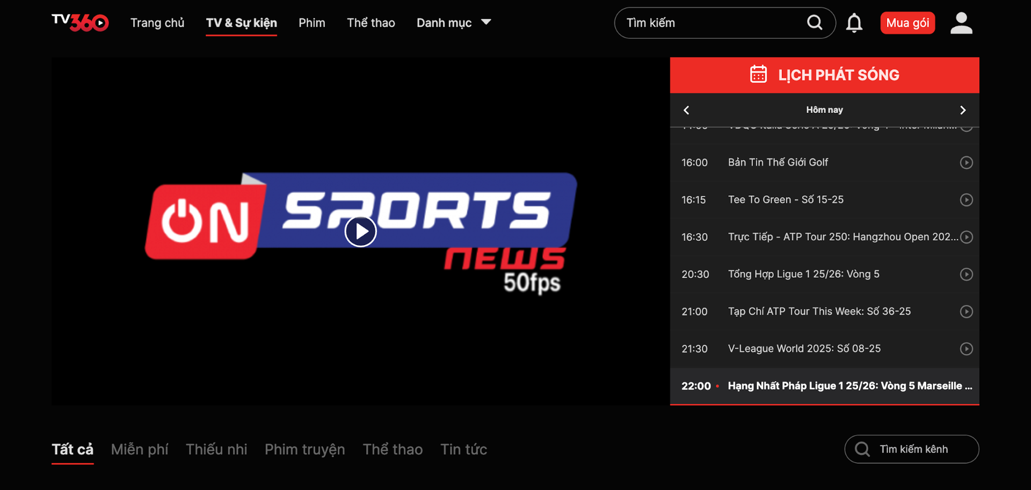This screenshot has height=490, width=1031.
Task: Open notifications bell
Action: click(854, 23)
